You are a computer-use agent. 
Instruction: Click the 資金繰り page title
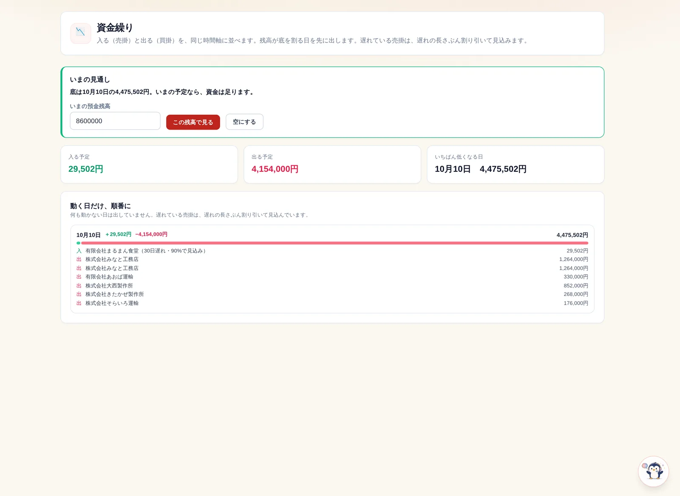[x=115, y=28]
